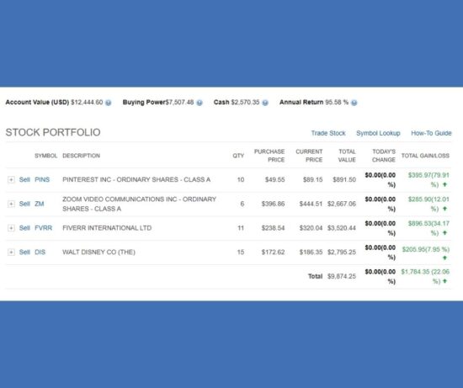Click the QTY column header
This screenshot has height=388, width=463.
pyautogui.click(x=238, y=156)
